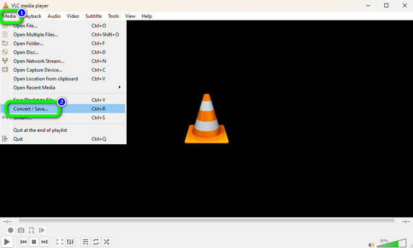Toggle random shuffle icon

pos(107,242)
